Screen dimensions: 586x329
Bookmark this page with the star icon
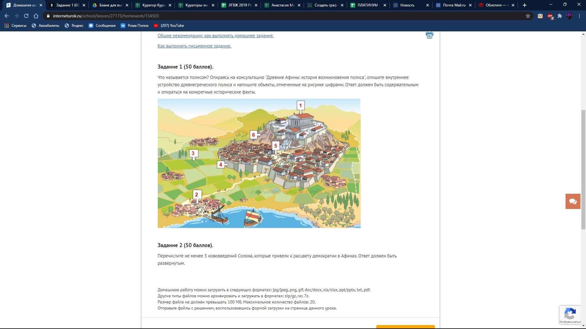coord(528,16)
